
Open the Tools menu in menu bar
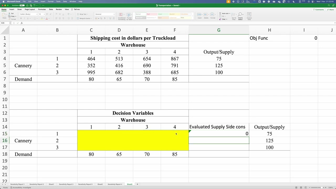(58, 2)
